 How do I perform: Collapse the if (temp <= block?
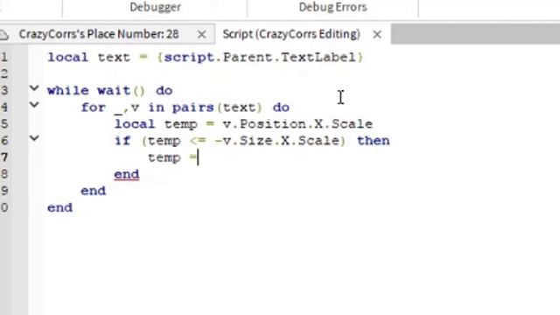click(x=34, y=138)
